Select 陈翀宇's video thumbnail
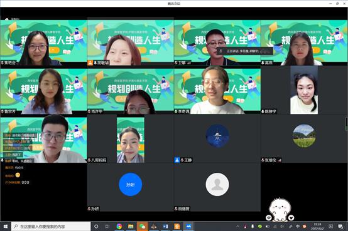This screenshot has height=231, width=348. (x=304, y=90)
